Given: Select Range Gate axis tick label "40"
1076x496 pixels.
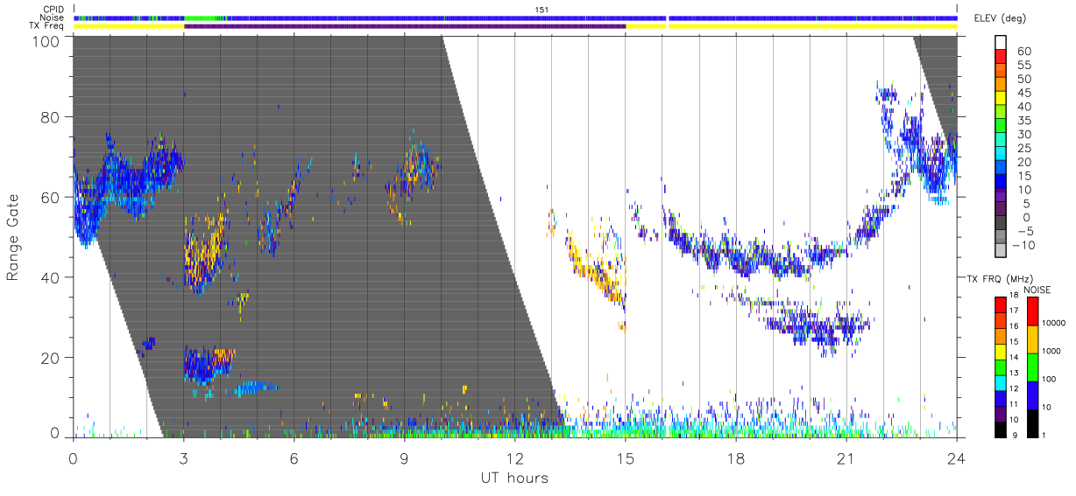Looking at the screenshot, I should click(50, 277).
